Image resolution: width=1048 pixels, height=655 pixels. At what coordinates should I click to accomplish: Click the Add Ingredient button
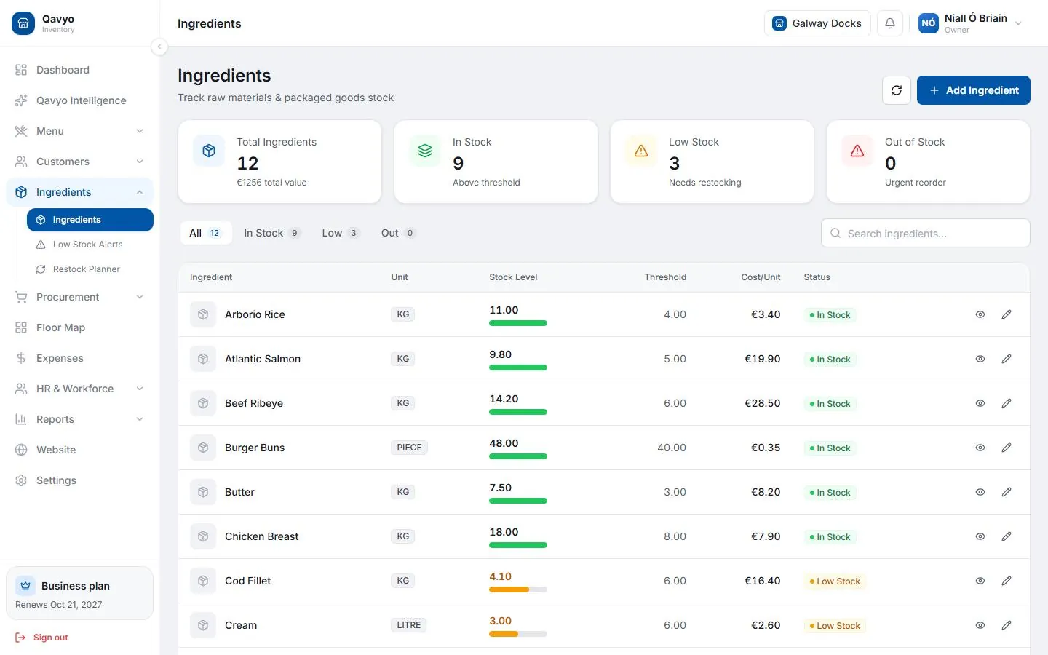pos(974,90)
